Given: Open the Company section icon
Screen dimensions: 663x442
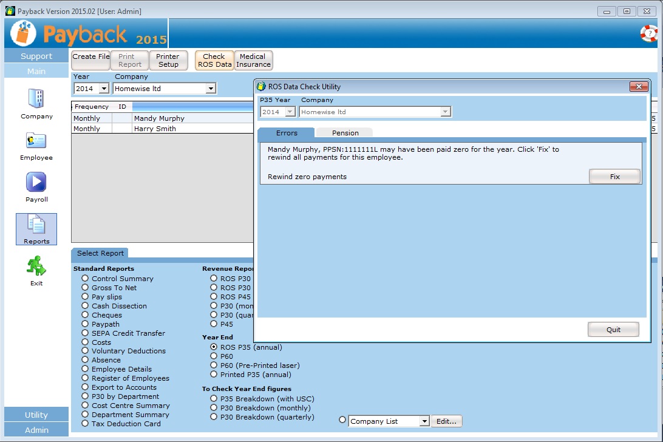Looking at the screenshot, I should point(36,99).
